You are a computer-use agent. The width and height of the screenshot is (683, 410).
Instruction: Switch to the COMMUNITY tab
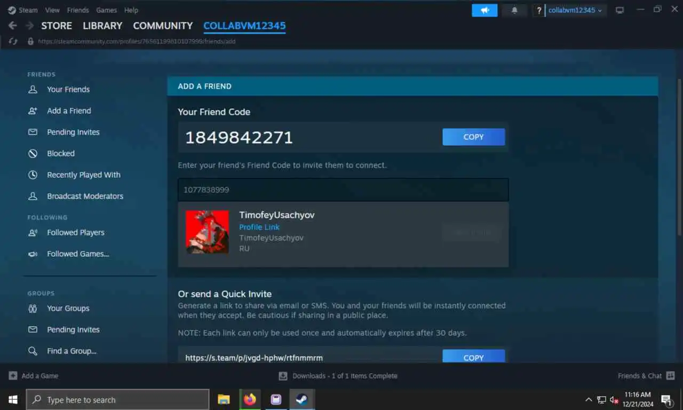163,26
